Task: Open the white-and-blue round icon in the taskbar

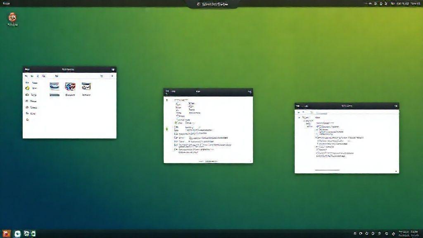Action: [17, 234]
